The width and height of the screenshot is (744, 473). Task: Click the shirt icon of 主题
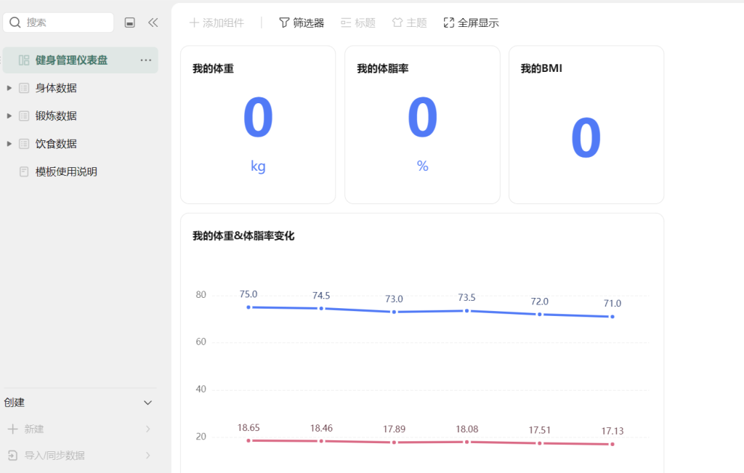[x=397, y=23]
